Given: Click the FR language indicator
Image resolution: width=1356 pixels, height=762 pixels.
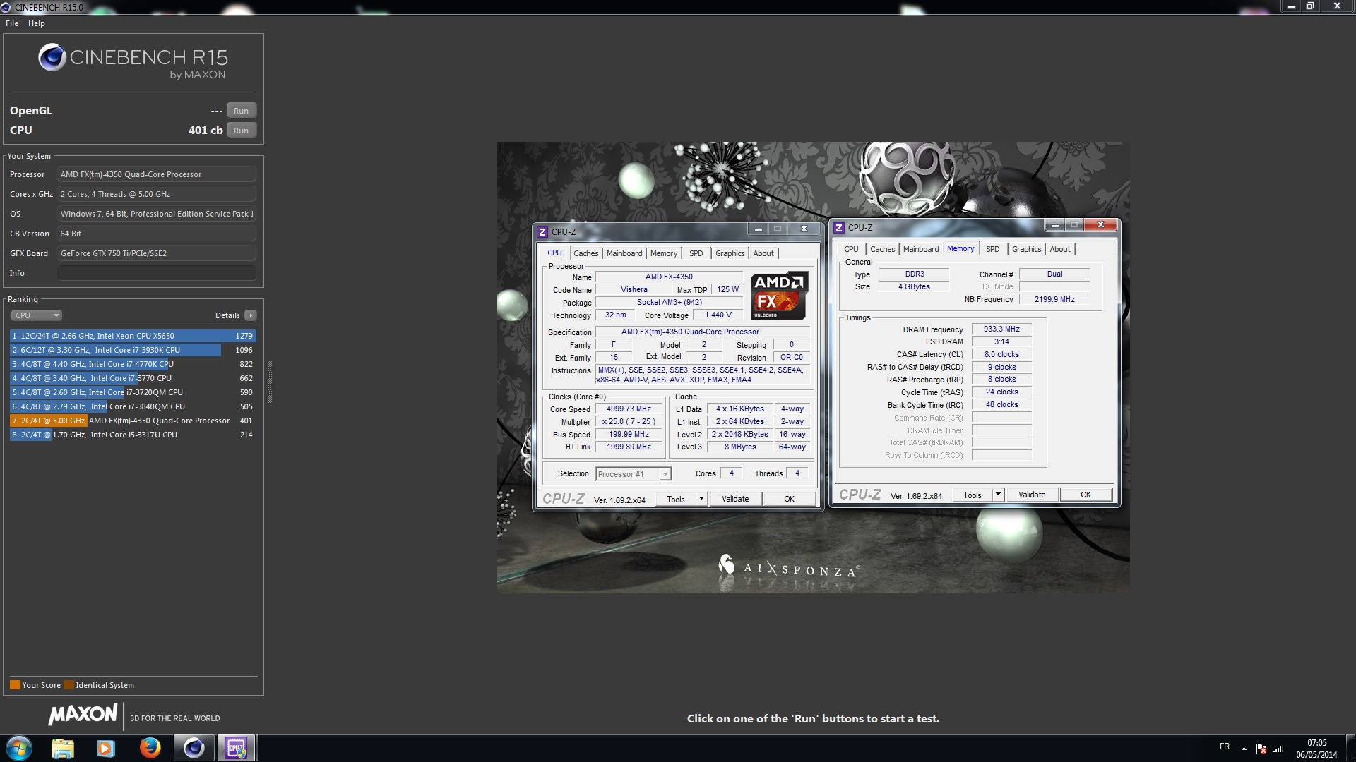Looking at the screenshot, I should (x=1224, y=746).
